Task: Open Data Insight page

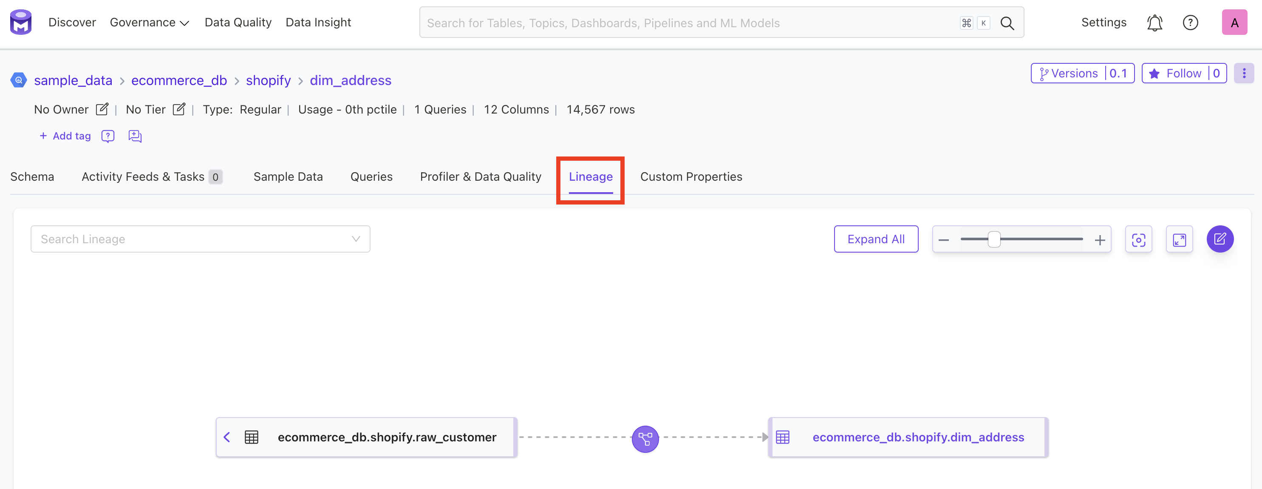Action: tap(318, 23)
